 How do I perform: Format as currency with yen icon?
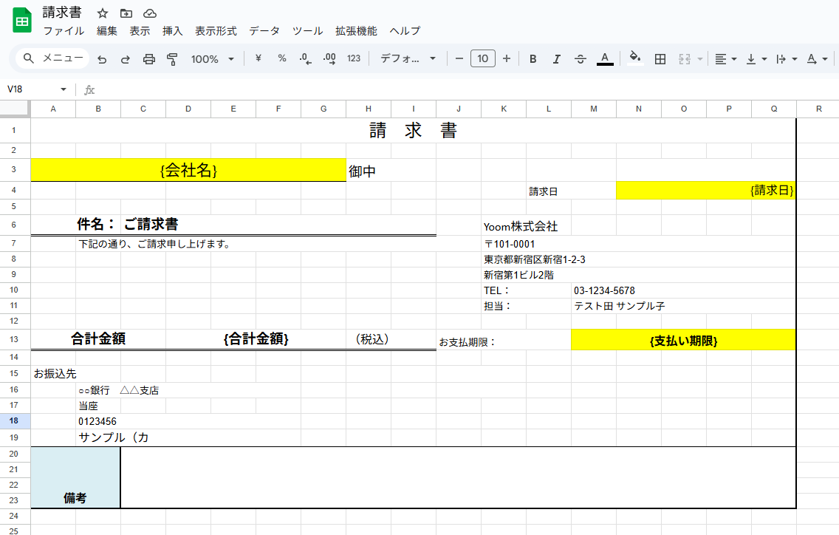[x=258, y=58]
